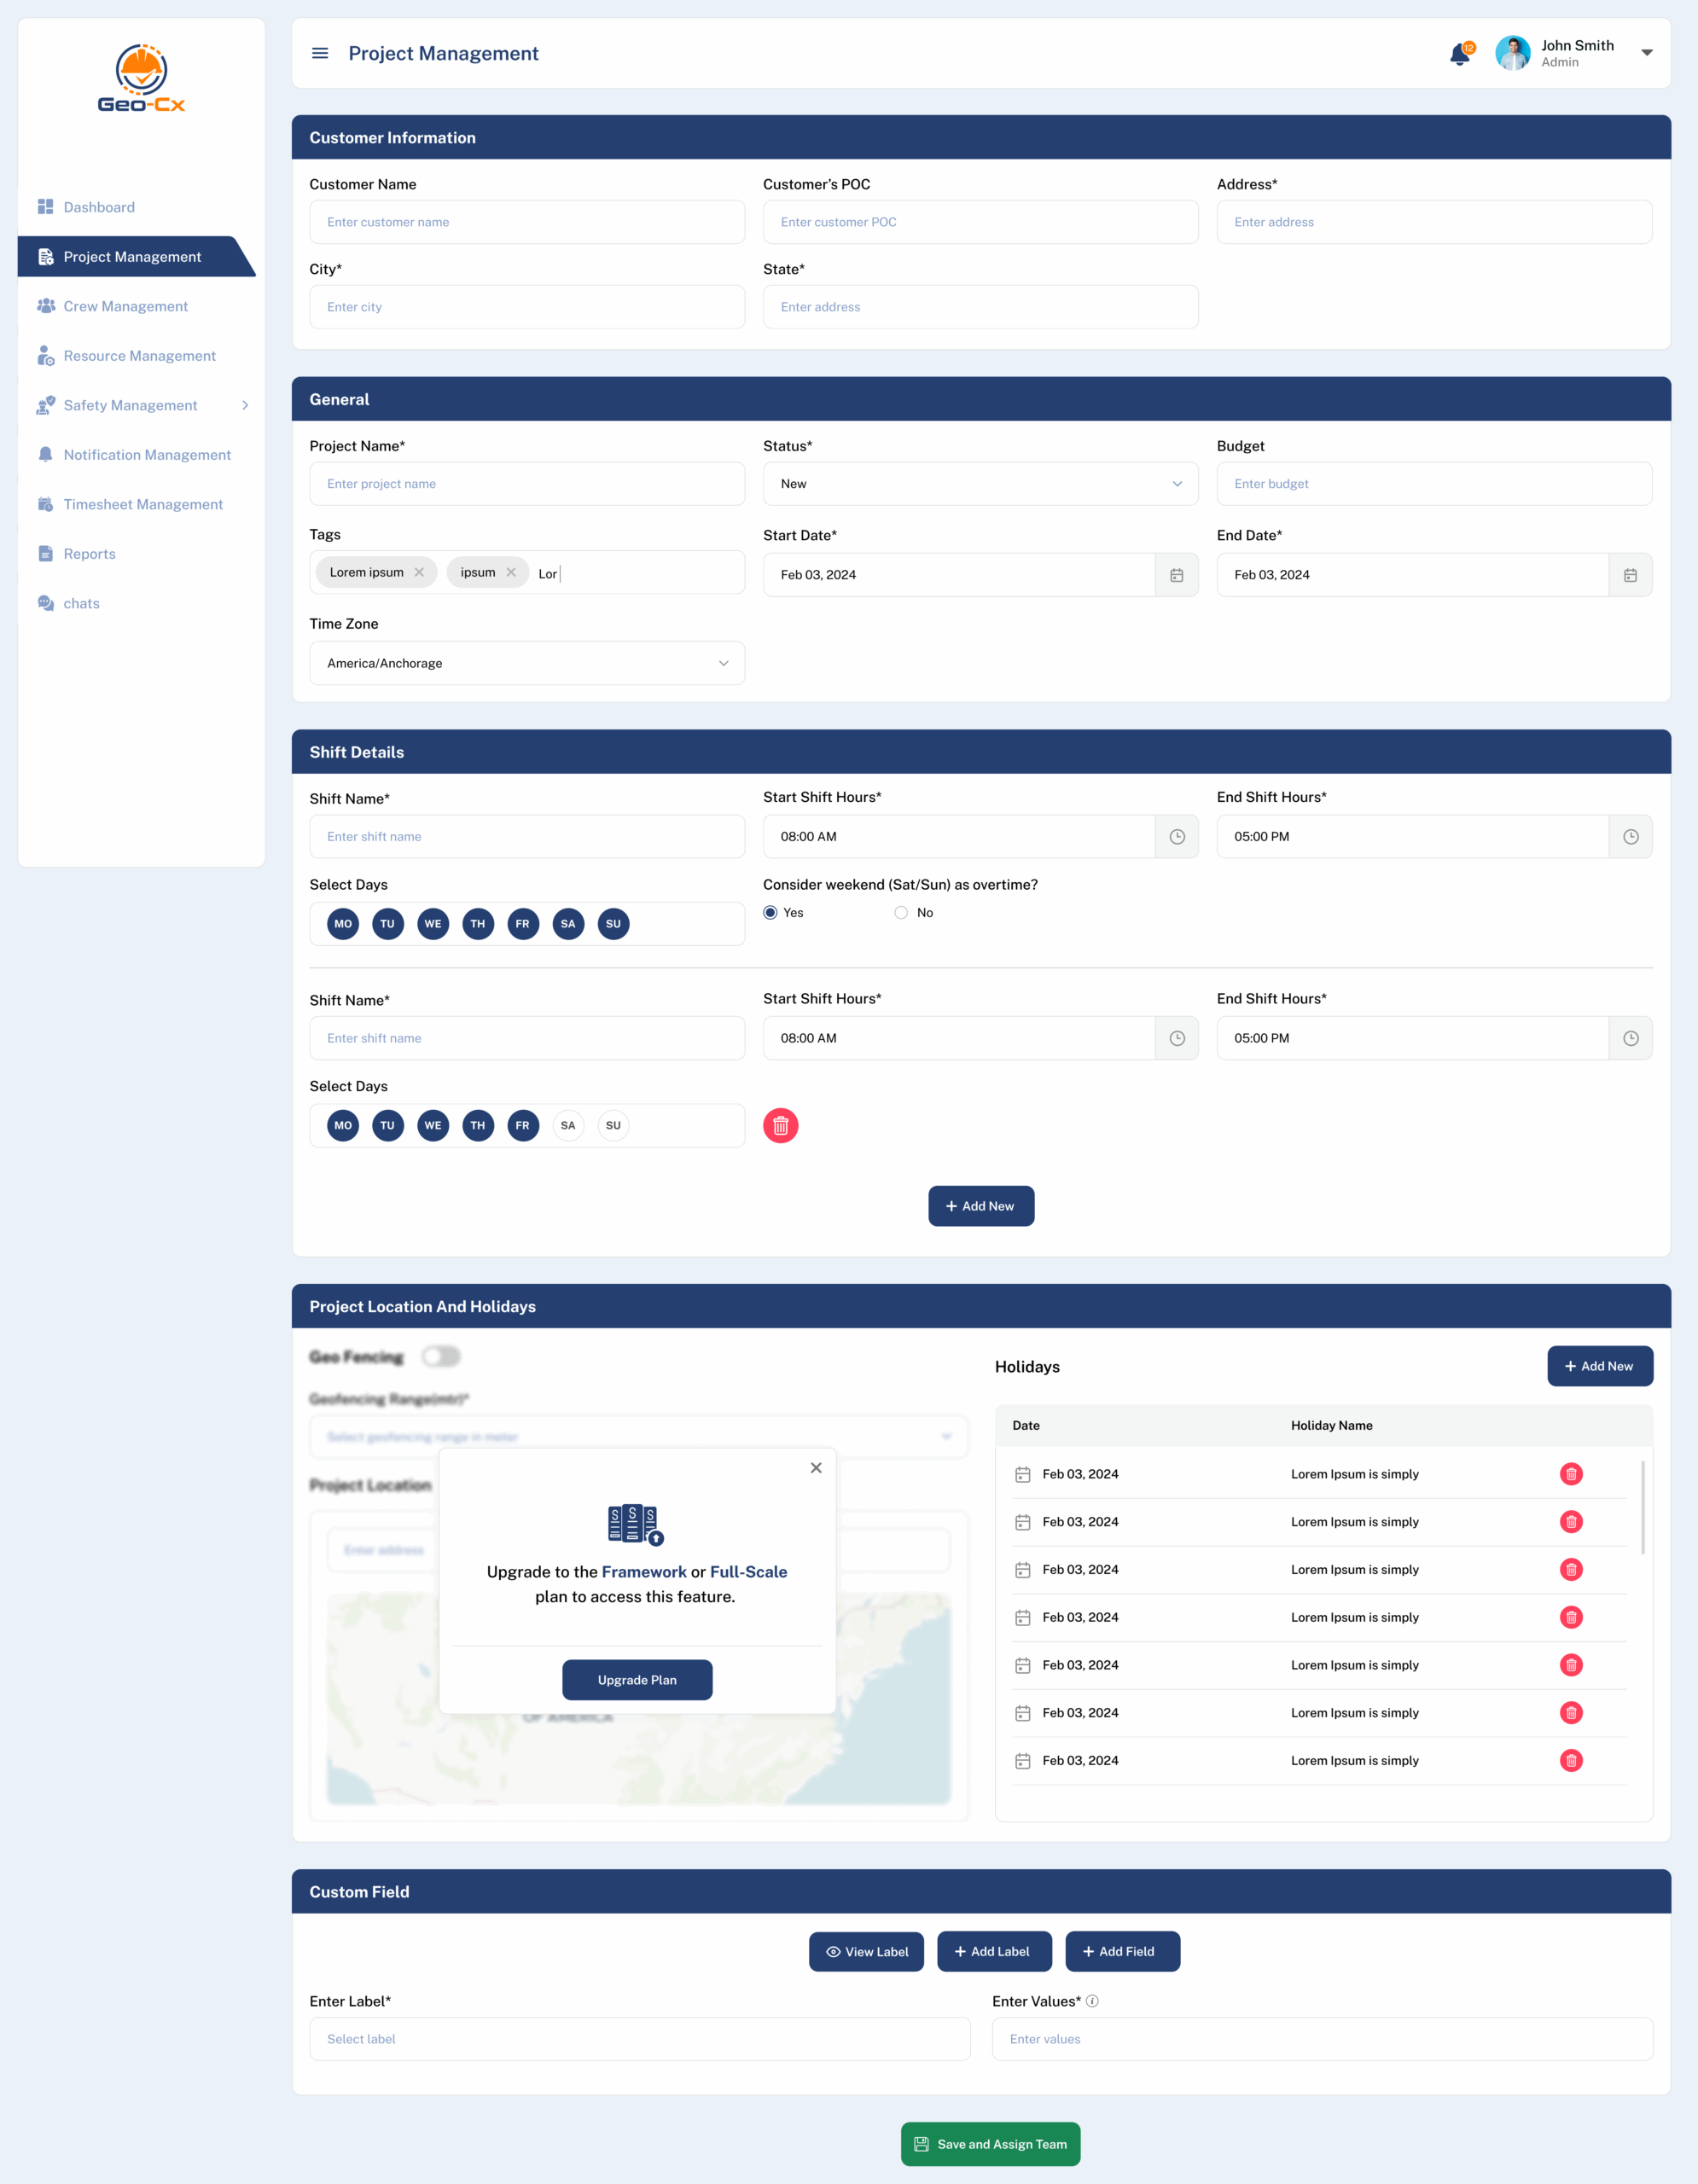The width and height of the screenshot is (1698, 2184).
Task: Enable SA day in second shift
Action: click(568, 1126)
